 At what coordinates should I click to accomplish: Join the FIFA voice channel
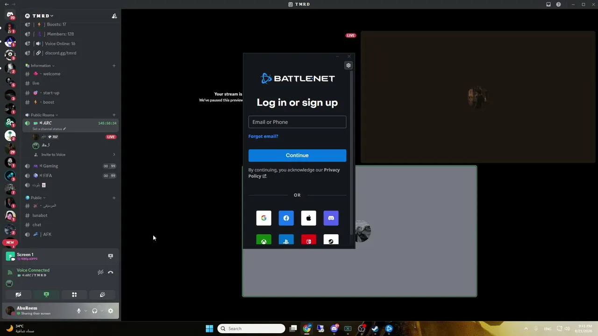coord(71,175)
